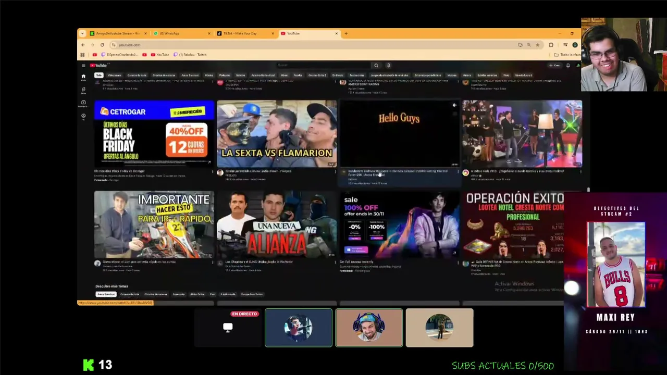Open the Todos los favoritos folder
The width and height of the screenshot is (667, 375).
click(x=567, y=55)
